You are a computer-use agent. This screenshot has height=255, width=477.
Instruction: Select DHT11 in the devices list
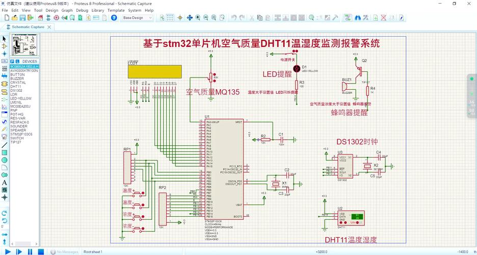pyautogui.click(x=16, y=86)
